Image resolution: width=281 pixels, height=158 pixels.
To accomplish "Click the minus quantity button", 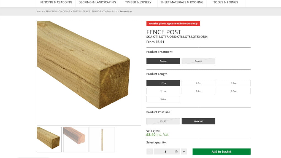I will 150,151.
